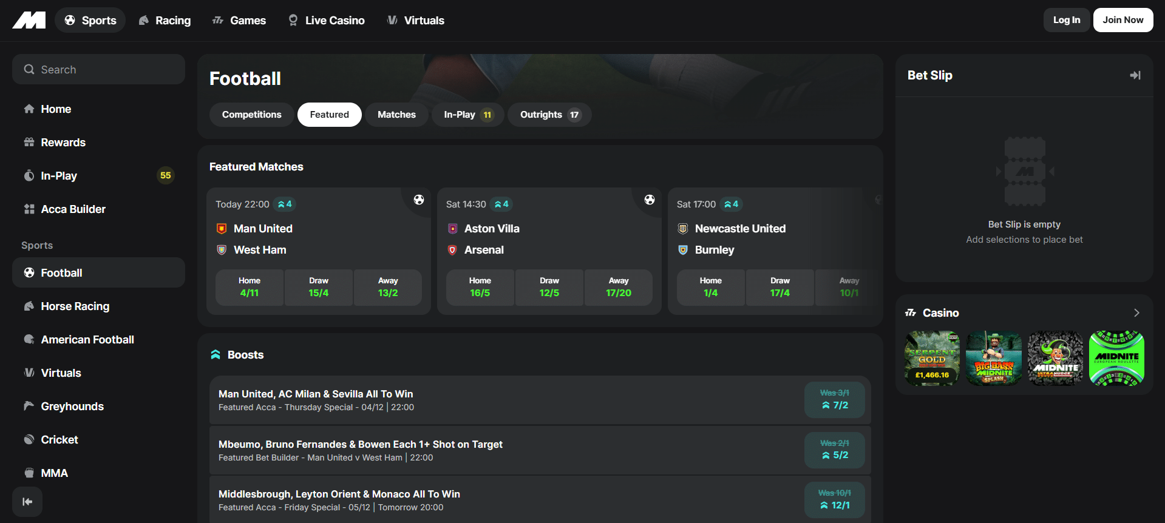This screenshot has height=523, width=1165.
Task: Open Games in the top navigation
Action: tap(239, 20)
